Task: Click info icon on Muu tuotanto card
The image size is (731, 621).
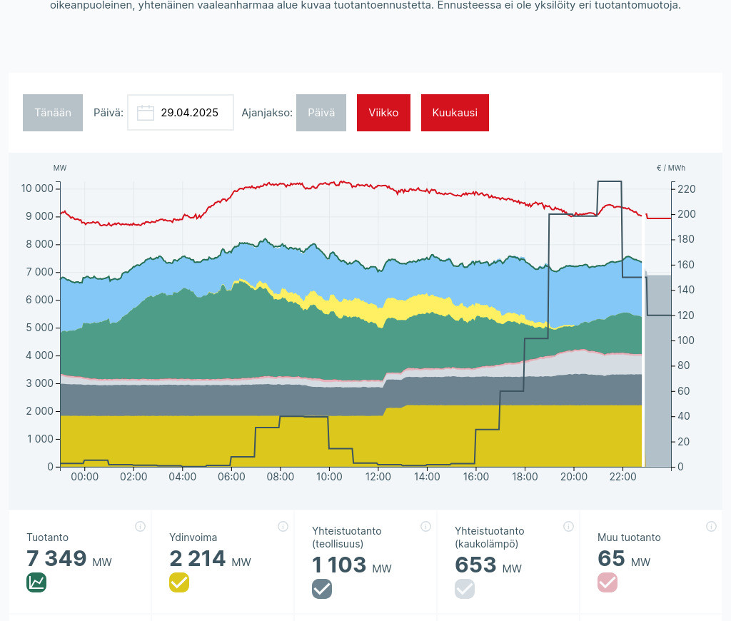Action: click(711, 527)
